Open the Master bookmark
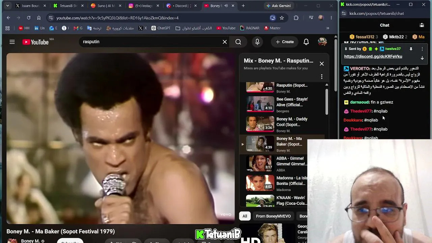The image size is (432, 243). pos(272,28)
